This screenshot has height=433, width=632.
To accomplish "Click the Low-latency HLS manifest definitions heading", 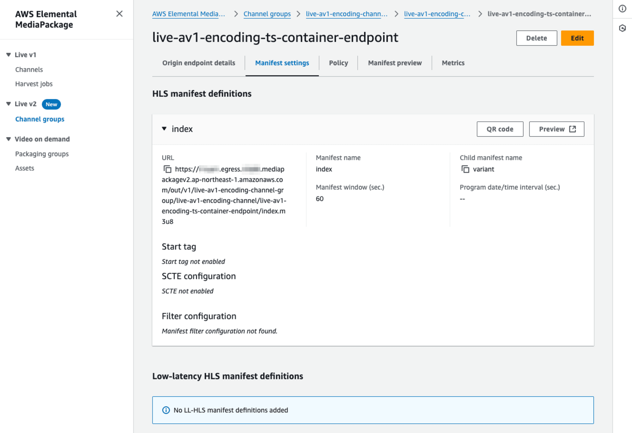I will click(x=228, y=376).
